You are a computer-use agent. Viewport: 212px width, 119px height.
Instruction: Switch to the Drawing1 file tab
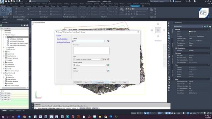point(20,20)
